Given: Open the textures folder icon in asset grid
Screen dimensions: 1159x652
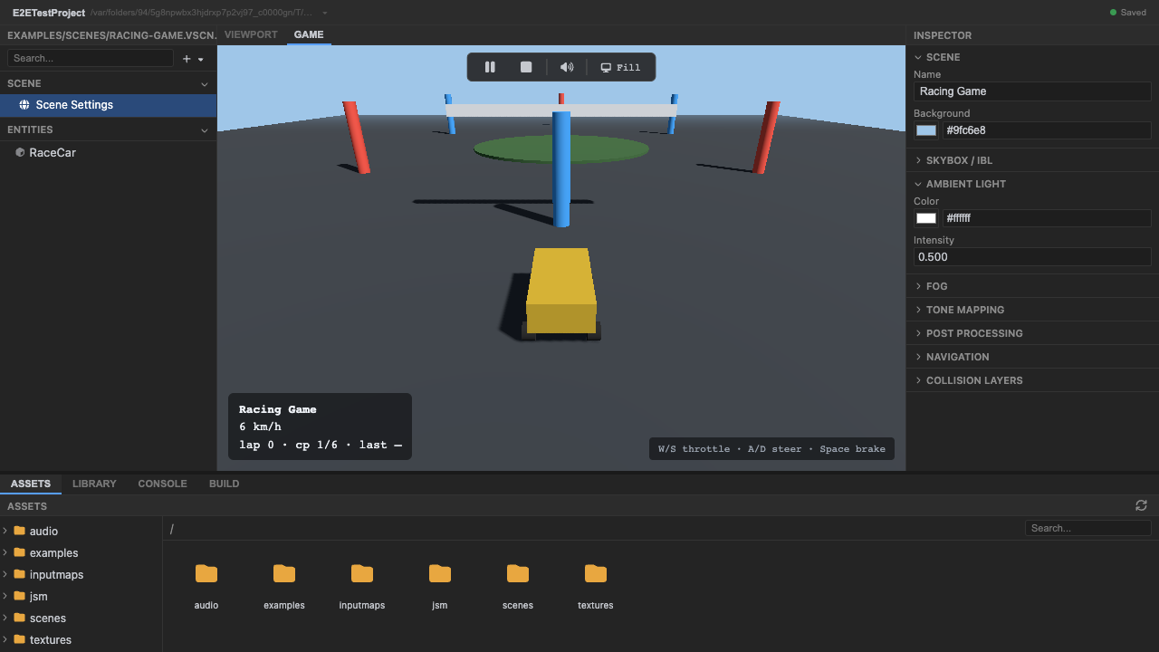Looking at the screenshot, I should click(596, 573).
